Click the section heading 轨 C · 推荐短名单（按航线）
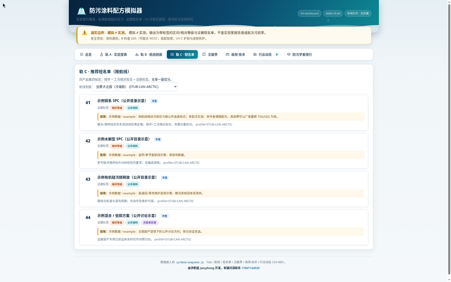This screenshot has width=451, height=282. (x=105, y=72)
